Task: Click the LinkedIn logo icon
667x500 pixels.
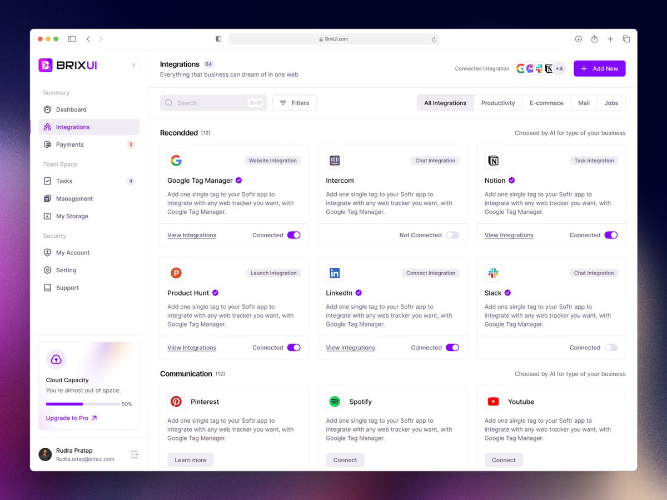Action: tap(335, 273)
